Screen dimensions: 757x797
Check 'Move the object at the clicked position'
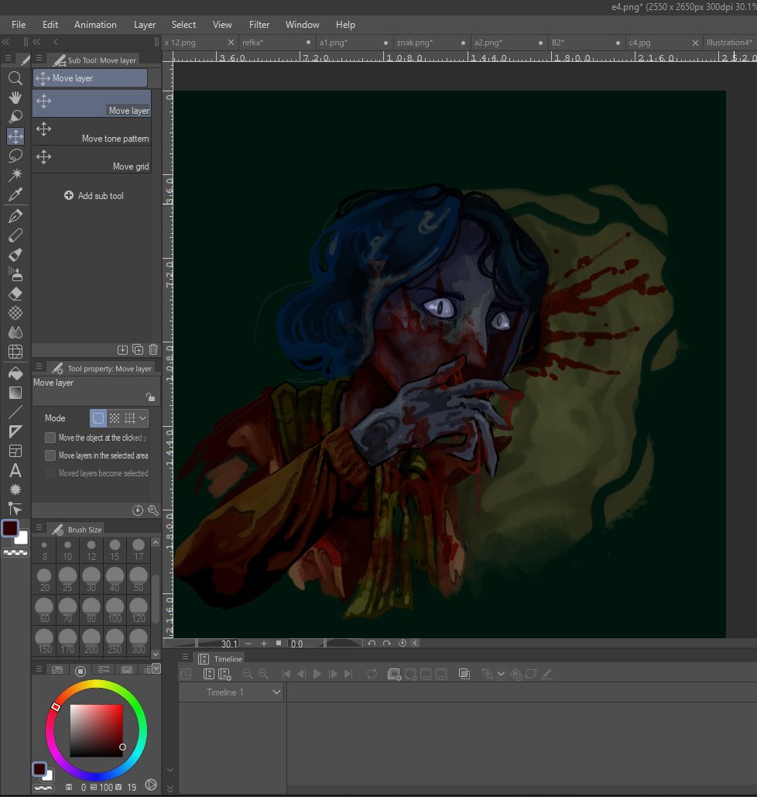click(50, 438)
